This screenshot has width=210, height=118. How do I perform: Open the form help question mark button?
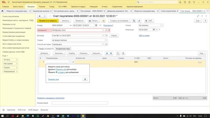coord(205,21)
